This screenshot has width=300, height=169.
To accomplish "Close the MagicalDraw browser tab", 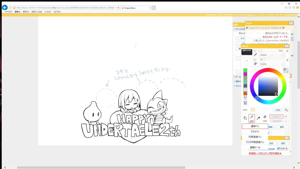I will pos(150,8).
